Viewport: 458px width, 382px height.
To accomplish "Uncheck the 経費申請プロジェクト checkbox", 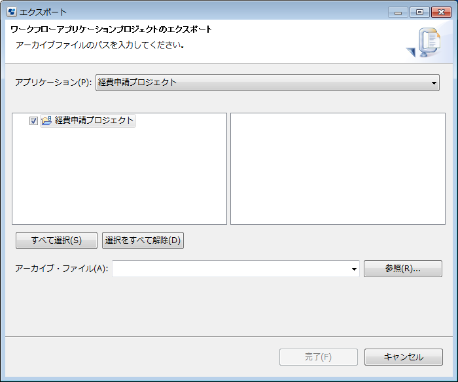I will click(33, 121).
